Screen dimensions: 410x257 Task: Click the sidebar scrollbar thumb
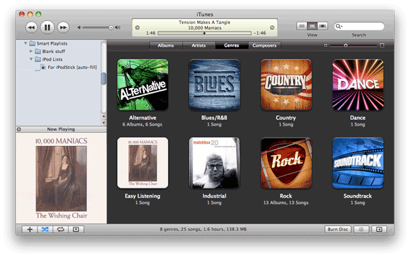[103, 79]
